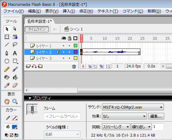Select the Pen tool
This screenshot has width=172, height=140.
7,53
